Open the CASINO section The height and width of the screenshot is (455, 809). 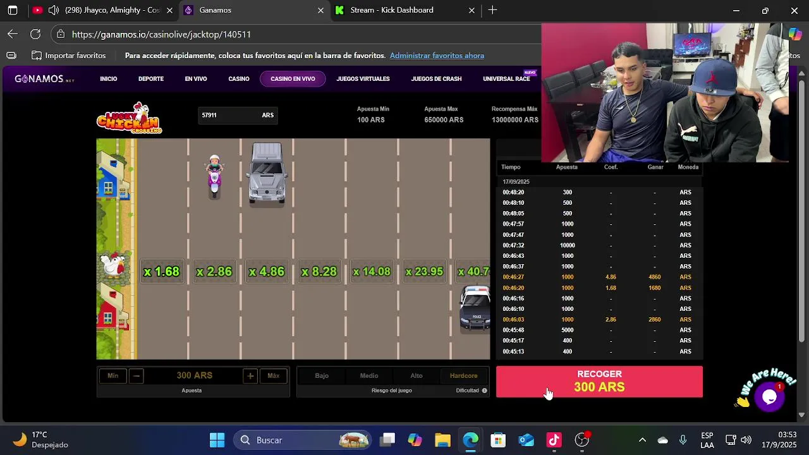[239, 79]
